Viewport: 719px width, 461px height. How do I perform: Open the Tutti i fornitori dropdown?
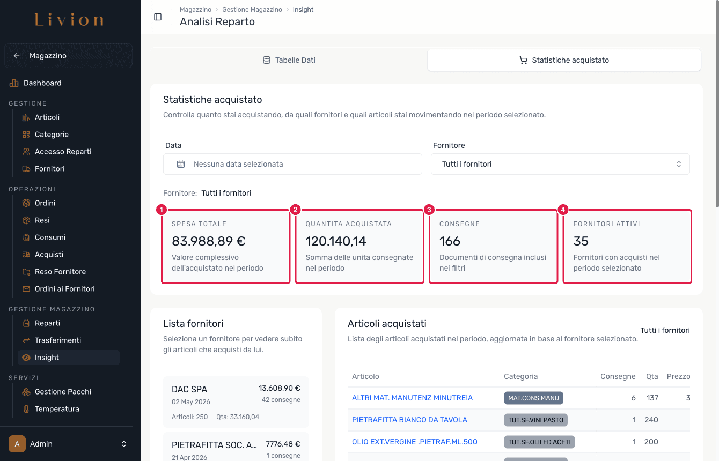[x=560, y=164]
